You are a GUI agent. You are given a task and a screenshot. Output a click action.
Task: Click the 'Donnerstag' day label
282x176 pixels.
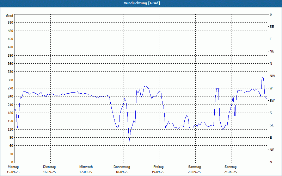click(122, 167)
